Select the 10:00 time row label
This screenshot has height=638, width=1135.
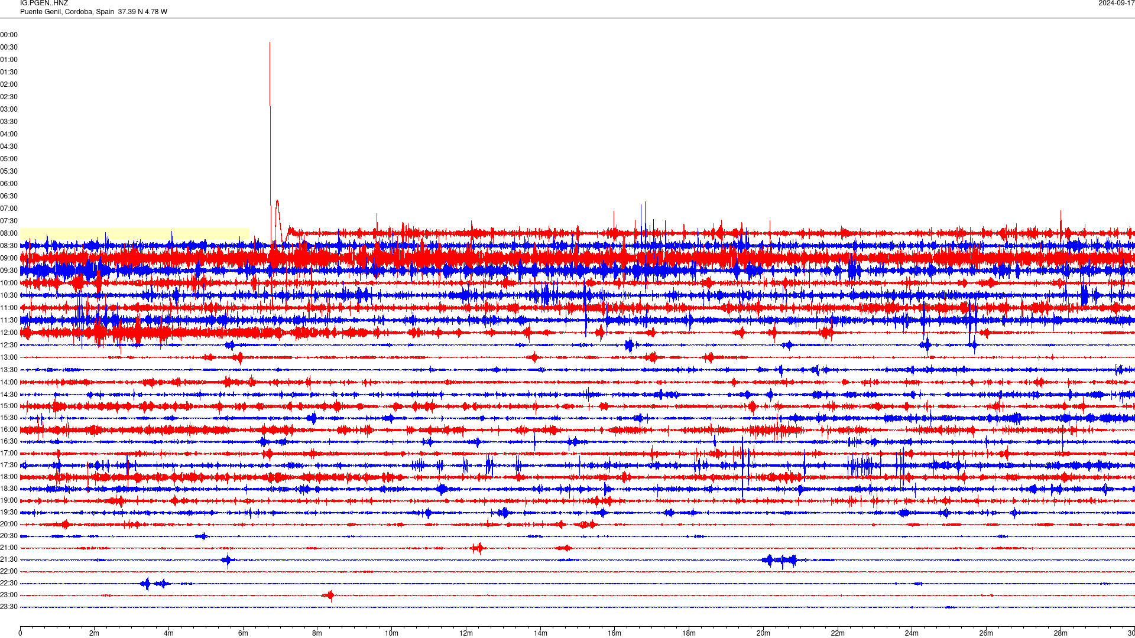point(9,283)
